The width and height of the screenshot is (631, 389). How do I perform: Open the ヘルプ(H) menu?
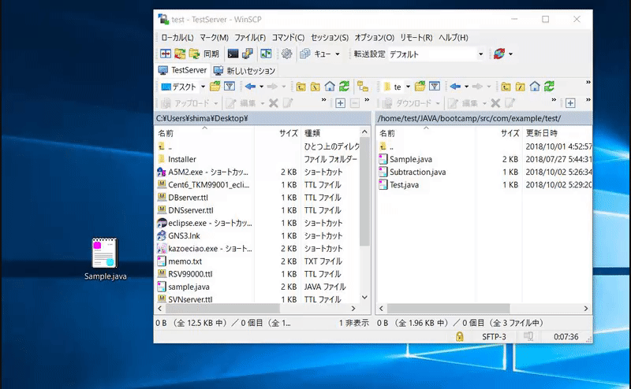point(453,37)
